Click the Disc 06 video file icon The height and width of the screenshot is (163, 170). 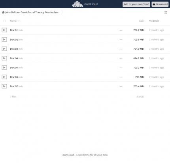point(4,77)
